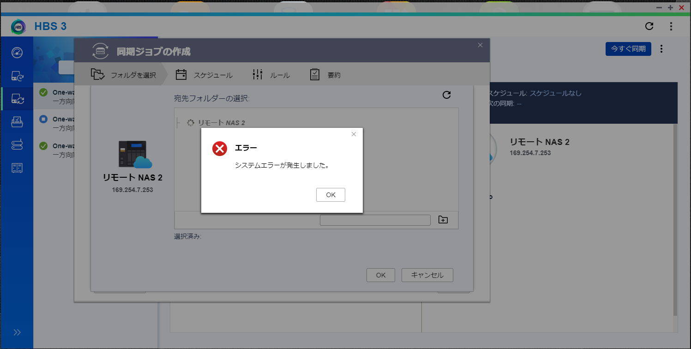Open the Storage Spaces sidebar icon

click(17, 168)
